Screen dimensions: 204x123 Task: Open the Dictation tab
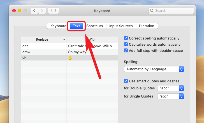click(x=147, y=26)
